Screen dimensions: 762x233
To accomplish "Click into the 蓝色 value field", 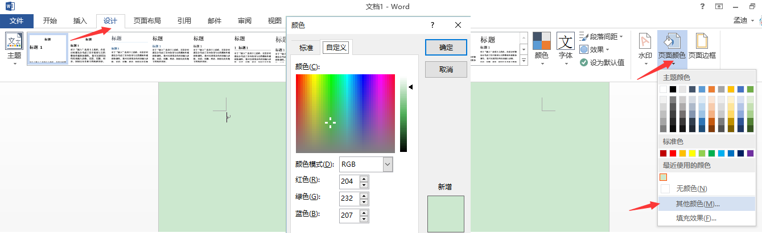I will [x=348, y=215].
